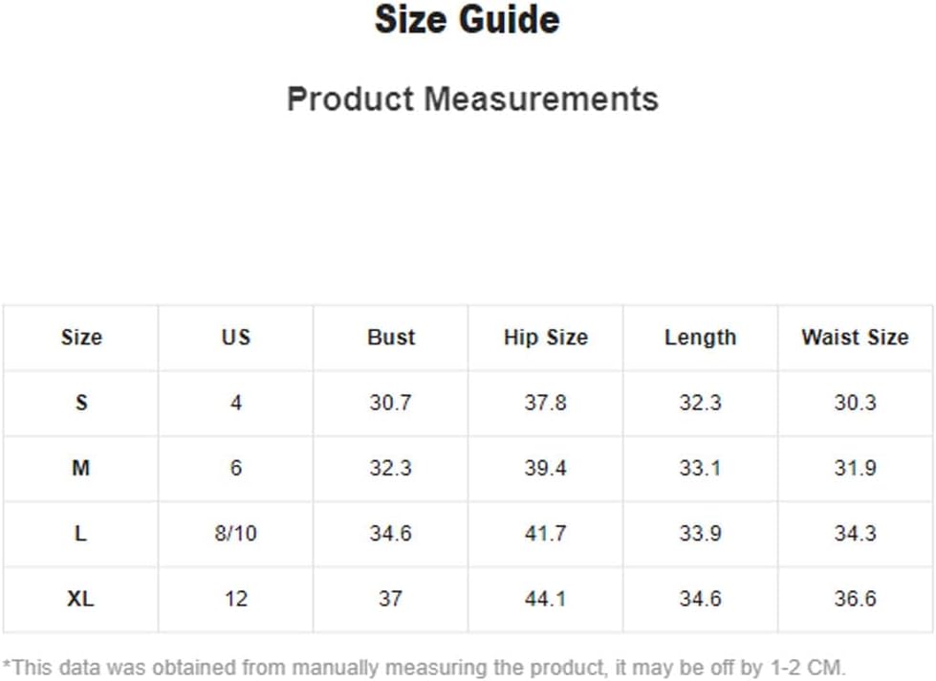Click the Hip Size column header
The width and height of the screenshot is (936, 681).
[546, 338]
